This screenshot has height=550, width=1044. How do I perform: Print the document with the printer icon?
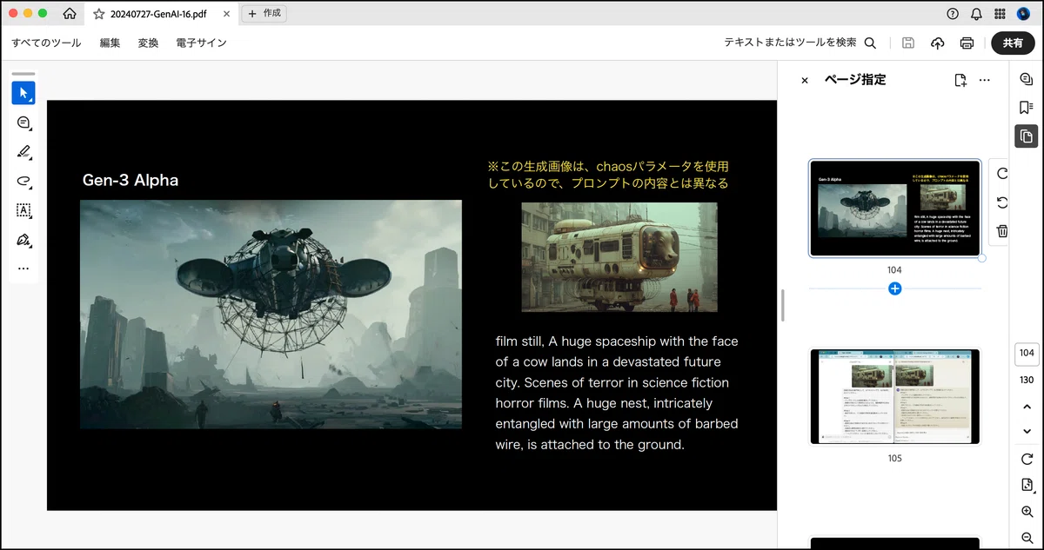[x=967, y=43]
